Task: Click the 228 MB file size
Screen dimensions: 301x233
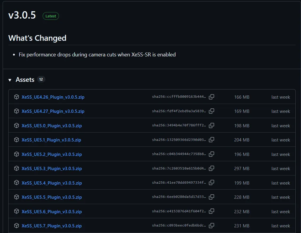Action: (242, 197)
